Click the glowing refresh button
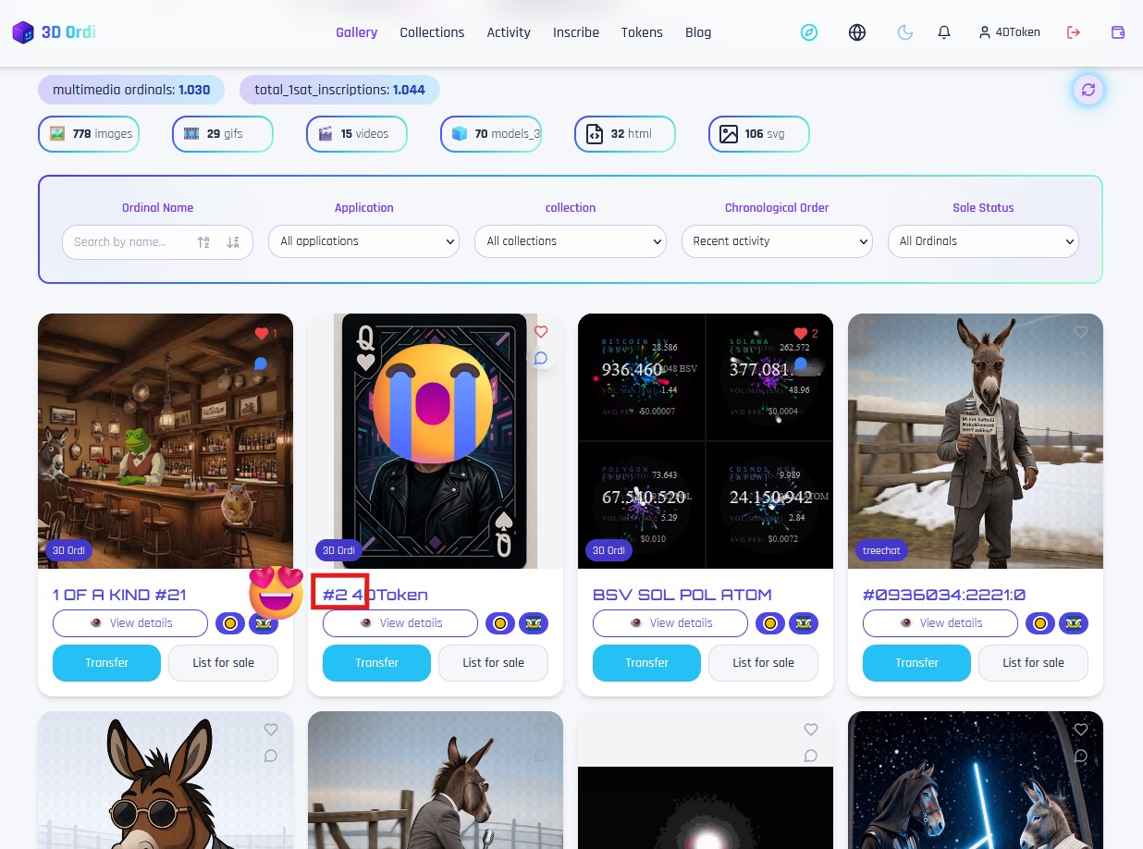The height and width of the screenshot is (849, 1143). 1088,90
